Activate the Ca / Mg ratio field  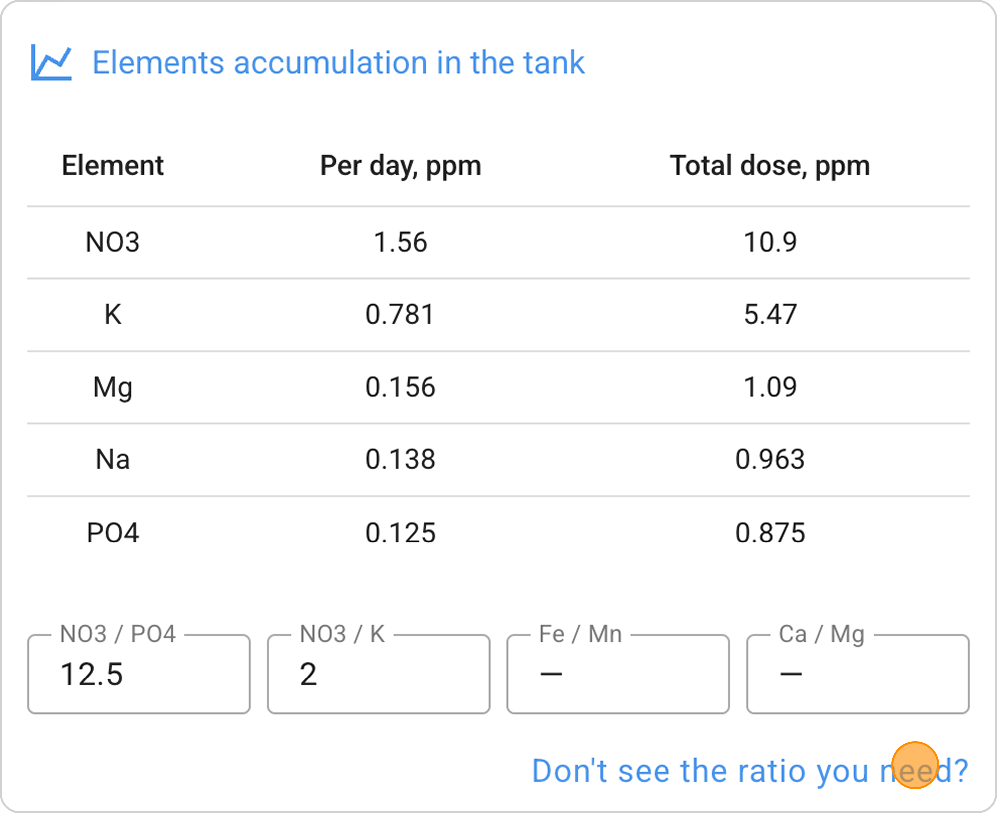click(857, 674)
